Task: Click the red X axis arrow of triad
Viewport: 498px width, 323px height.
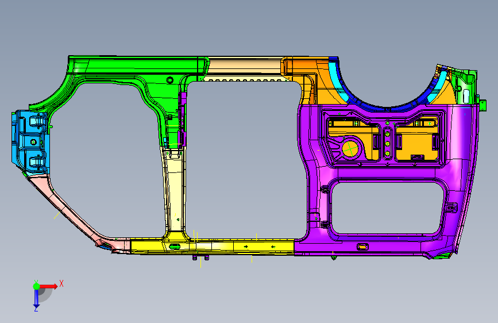Action: [48, 286]
